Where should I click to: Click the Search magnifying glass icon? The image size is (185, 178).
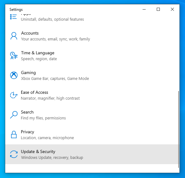point(14,115)
